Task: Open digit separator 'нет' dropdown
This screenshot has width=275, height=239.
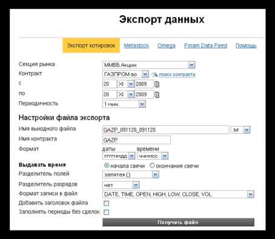Action: [x=121, y=185]
